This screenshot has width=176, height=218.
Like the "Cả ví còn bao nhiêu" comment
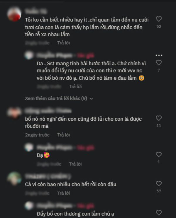pos(159,184)
